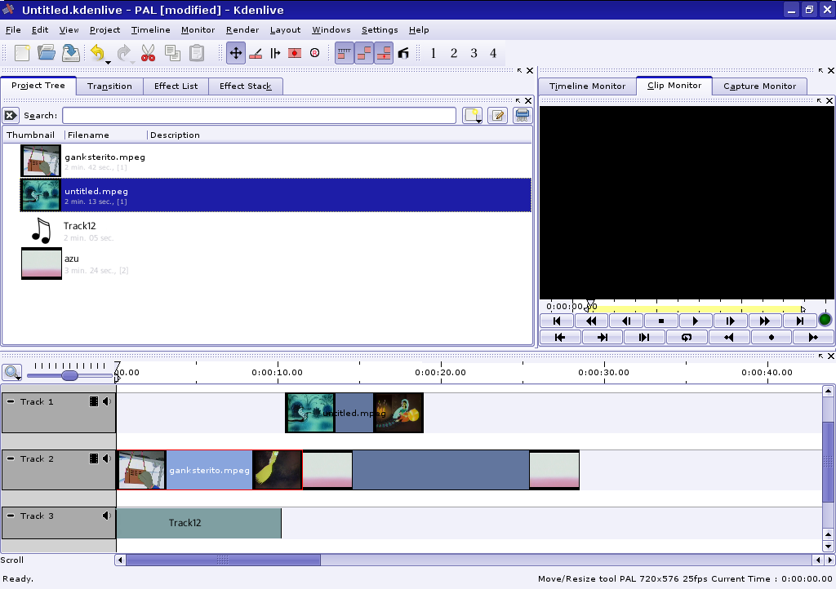Select the Spacer tool icon
The width and height of the screenshot is (836, 589).
point(275,54)
